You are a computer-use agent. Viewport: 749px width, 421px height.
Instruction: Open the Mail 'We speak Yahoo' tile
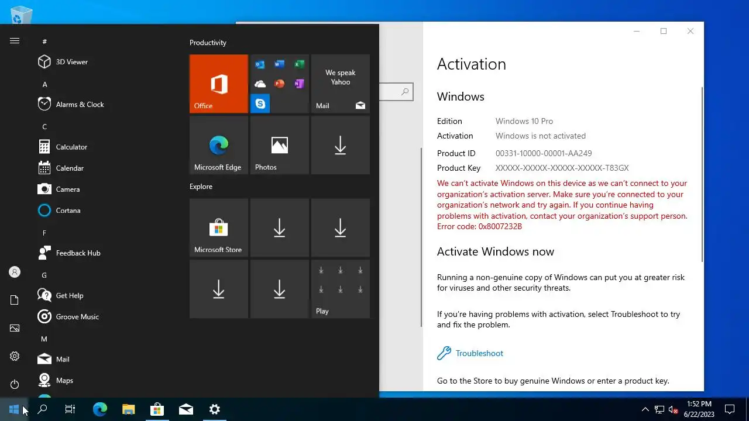341,84
